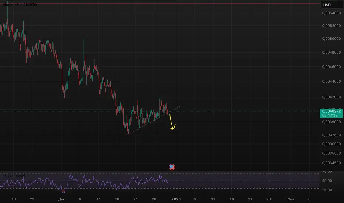This screenshot has width=344, height=203.
Task: Click the RSI 25,00 scale value
Action: 327,190
